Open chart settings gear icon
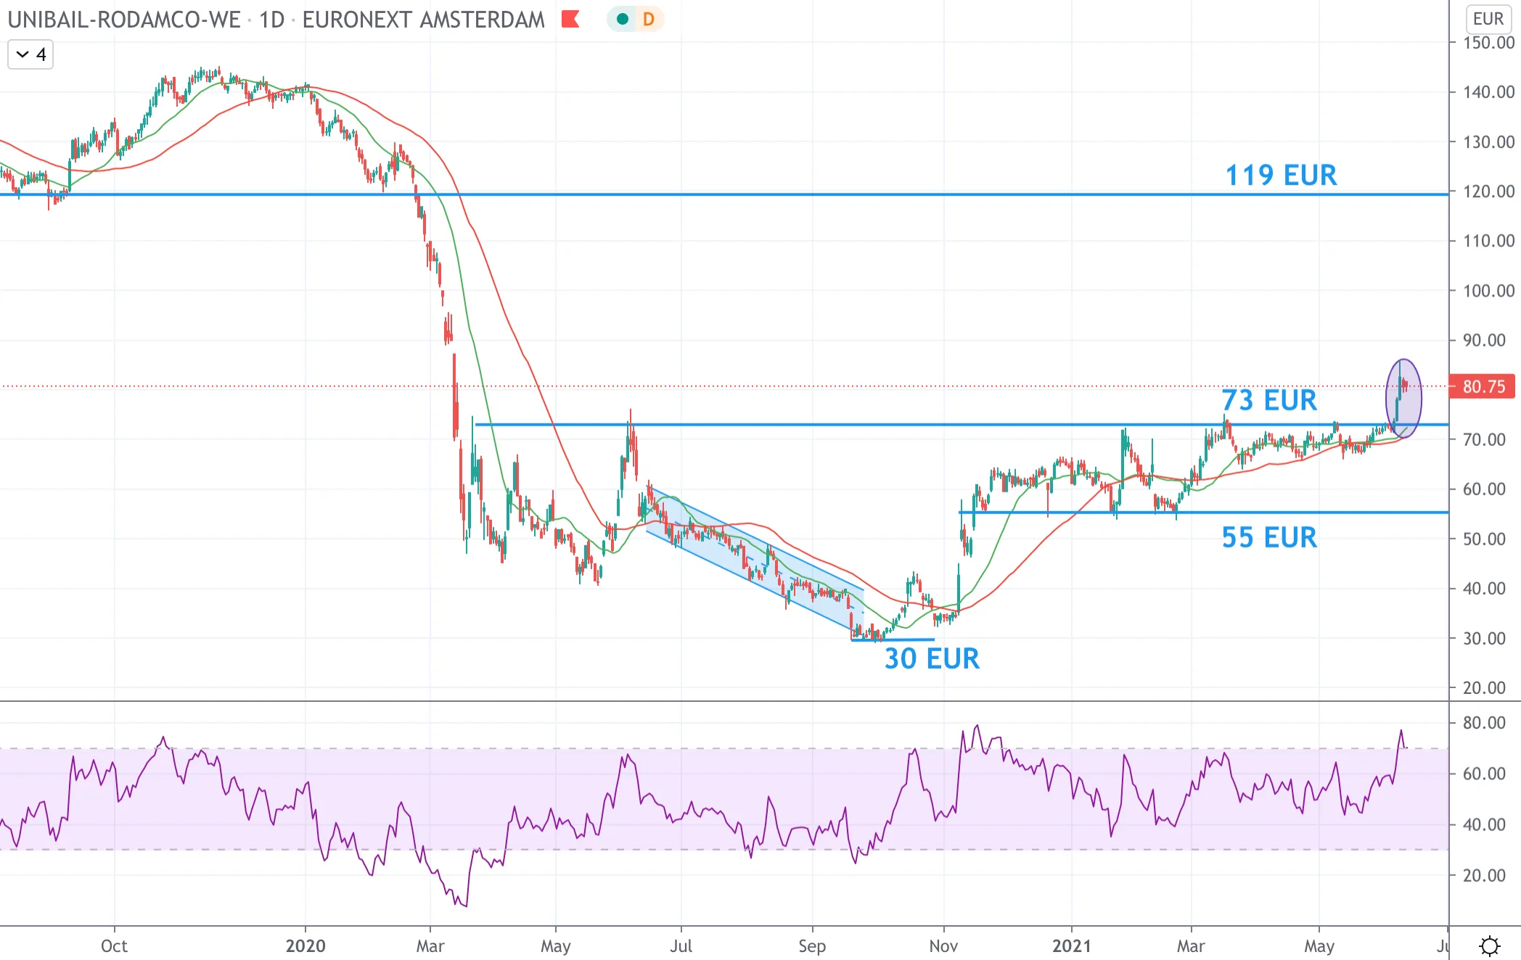This screenshot has height=960, width=1521. click(x=1489, y=945)
